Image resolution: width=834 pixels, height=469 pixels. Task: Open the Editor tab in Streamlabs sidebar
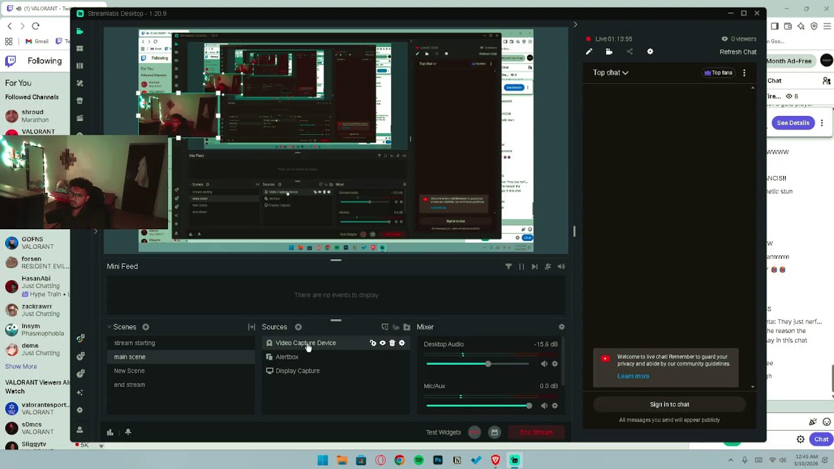(x=79, y=31)
